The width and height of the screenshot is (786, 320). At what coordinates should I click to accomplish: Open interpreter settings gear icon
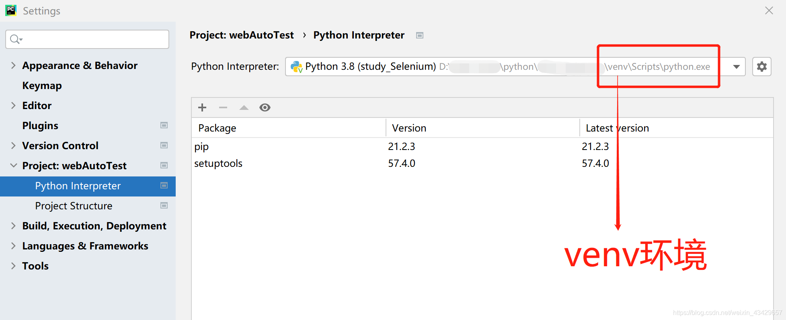tap(761, 67)
